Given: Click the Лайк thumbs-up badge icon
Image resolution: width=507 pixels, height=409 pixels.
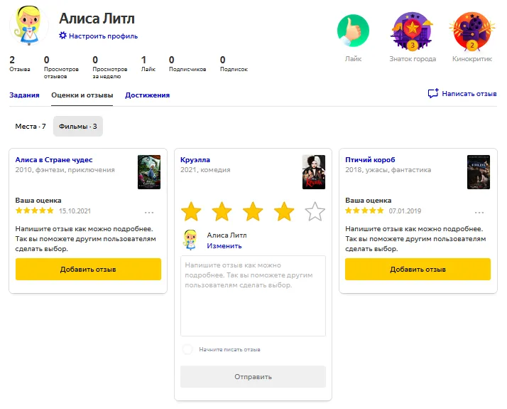Looking at the screenshot, I should (353, 31).
